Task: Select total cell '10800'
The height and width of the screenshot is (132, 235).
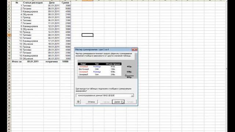Action: (65, 62)
